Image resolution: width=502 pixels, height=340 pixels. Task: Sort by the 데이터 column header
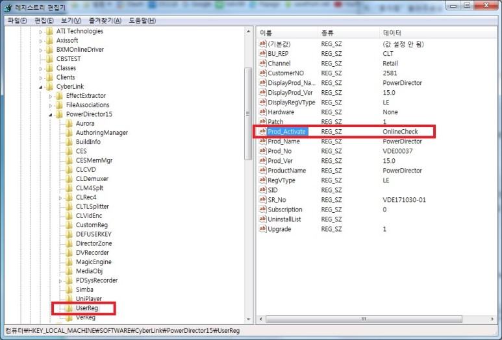tap(438, 32)
